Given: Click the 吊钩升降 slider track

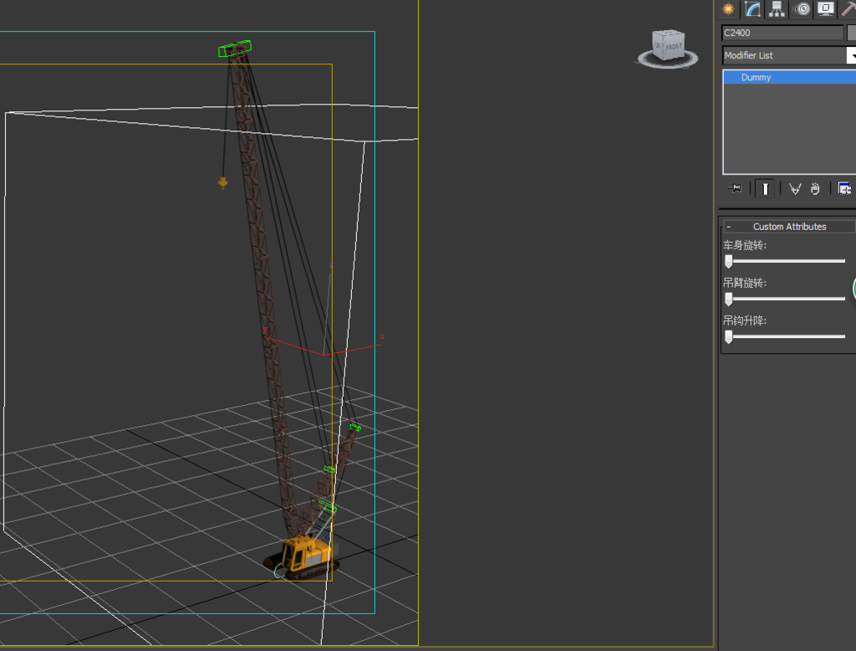Looking at the screenshot, I should tap(786, 336).
